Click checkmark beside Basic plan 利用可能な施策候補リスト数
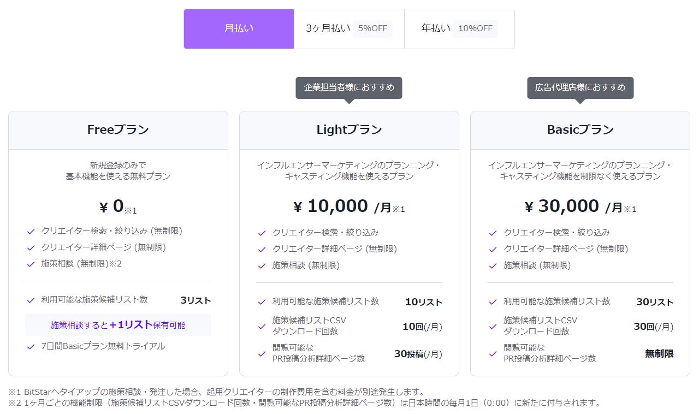This screenshot has width=699, height=414. click(493, 301)
